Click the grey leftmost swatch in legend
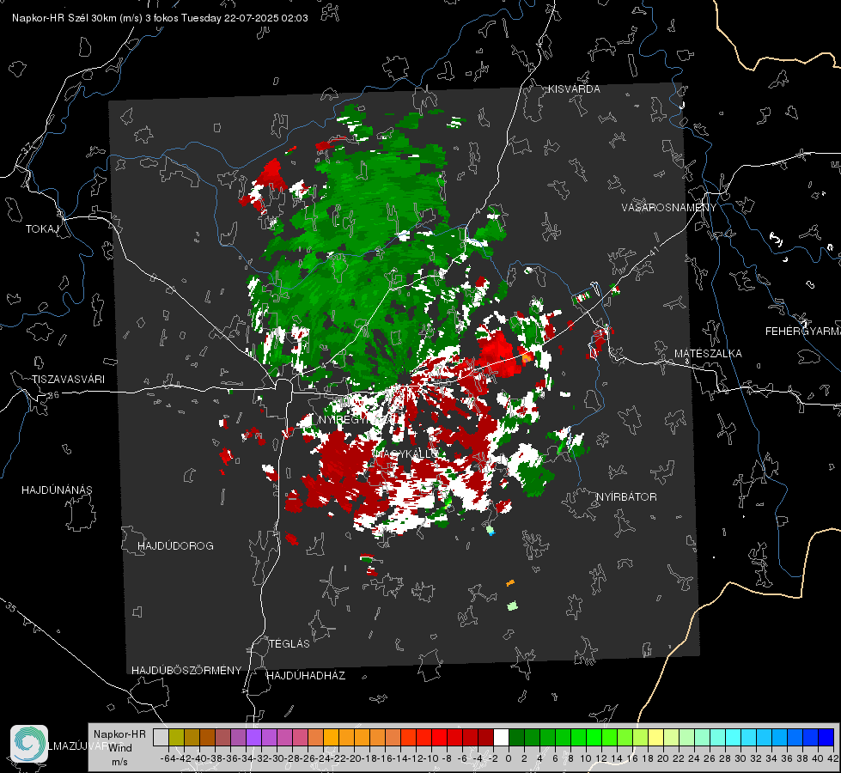This screenshot has width=841, height=773. click(161, 737)
